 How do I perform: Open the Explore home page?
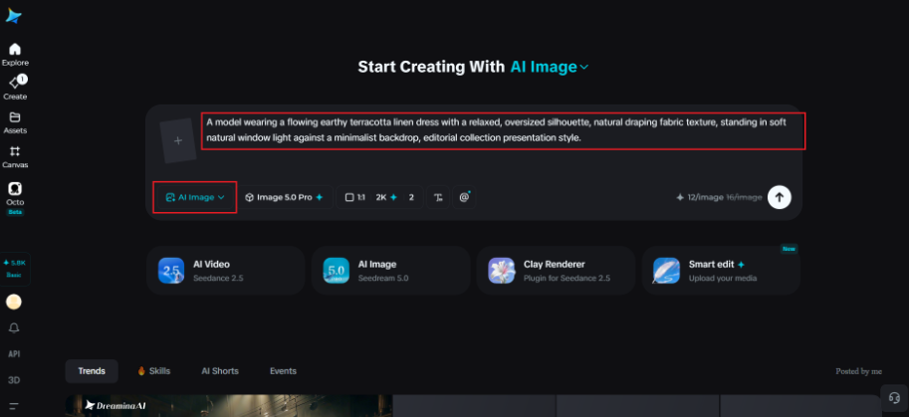pyautogui.click(x=15, y=55)
